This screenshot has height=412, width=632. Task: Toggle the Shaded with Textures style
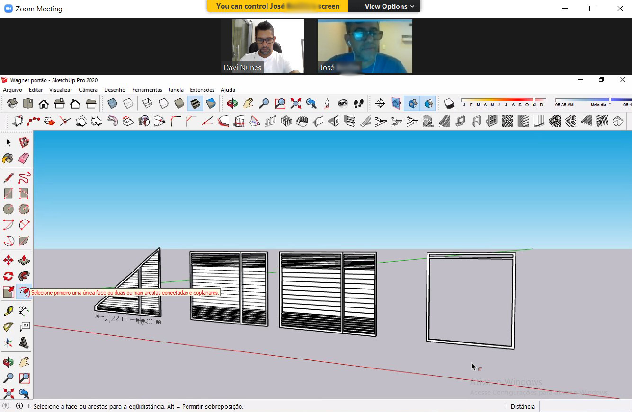point(196,103)
